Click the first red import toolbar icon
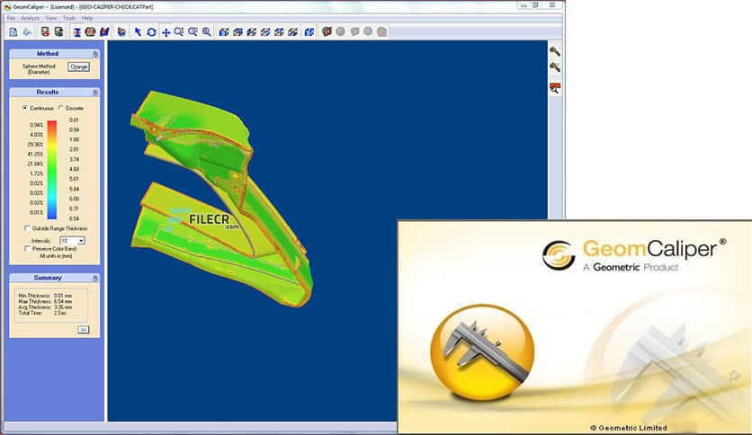This screenshot has height=435, width=752. [45, 32]
